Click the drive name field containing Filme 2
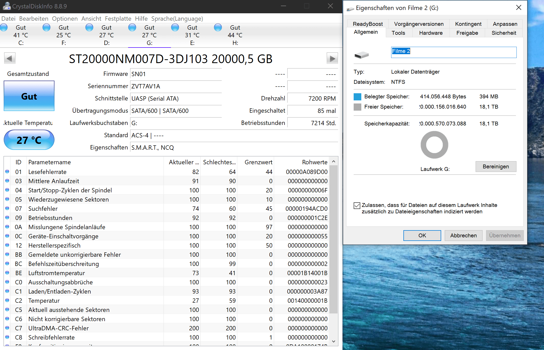This screenshot has height=350, width=544. coord(454,52)
